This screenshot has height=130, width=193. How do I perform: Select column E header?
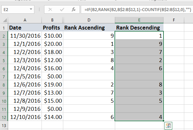click(139, 20)
